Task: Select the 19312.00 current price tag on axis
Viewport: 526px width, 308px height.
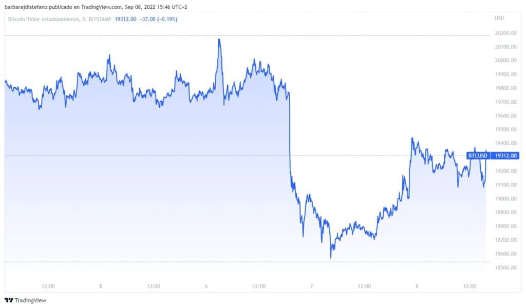Action: (505, 155)
